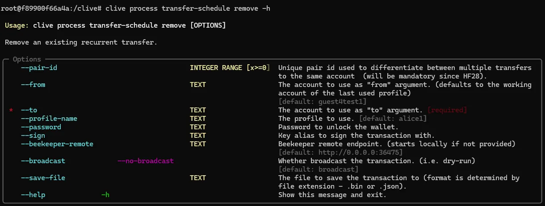Click the TEXT type next to --from
The image size is (545, 206).
tap(198, 85)
